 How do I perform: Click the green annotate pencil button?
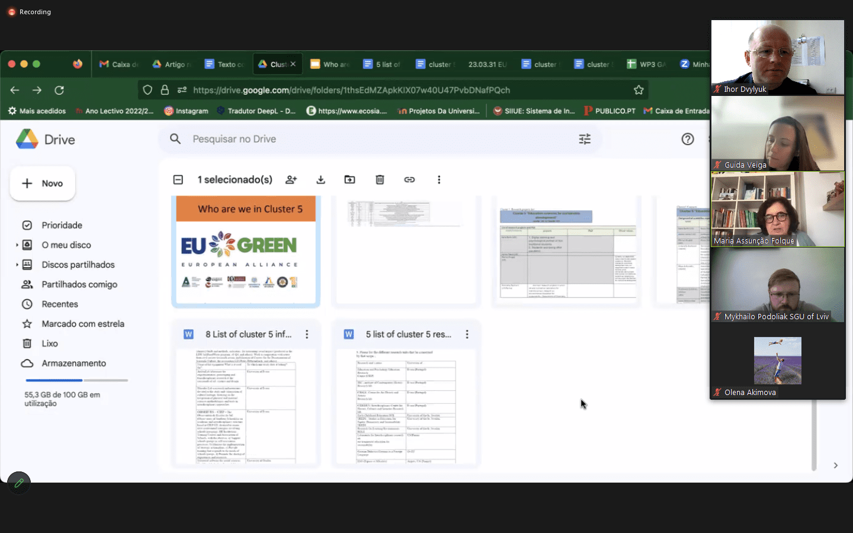tap(19, 483)
